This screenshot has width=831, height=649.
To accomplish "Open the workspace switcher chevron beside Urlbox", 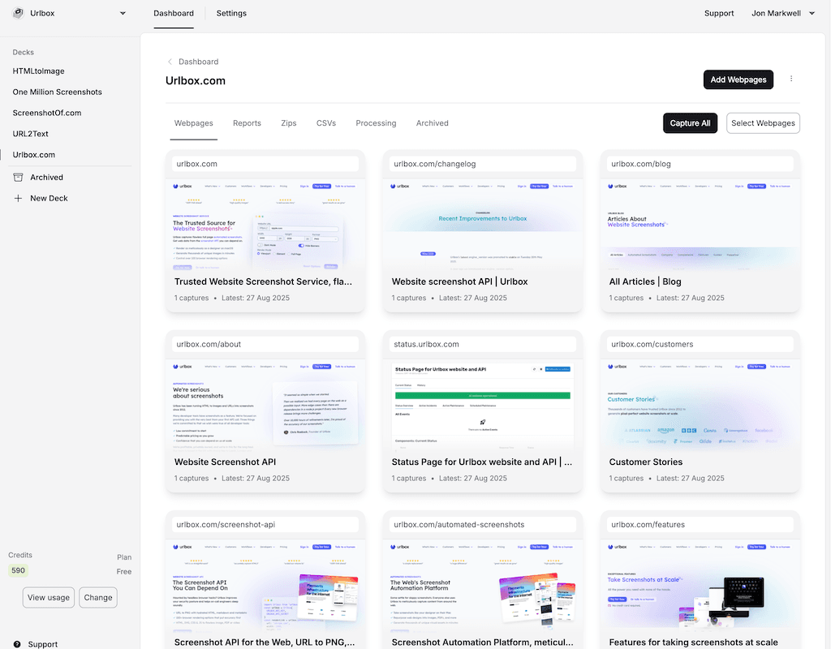I will point(123,13).
